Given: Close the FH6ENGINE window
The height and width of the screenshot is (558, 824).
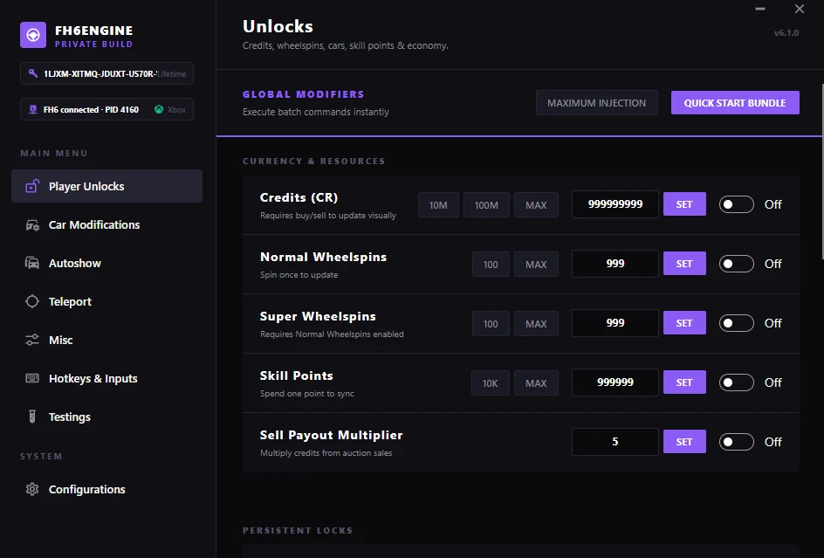Looking at the screenshot, I should click(x=800, y=9).
